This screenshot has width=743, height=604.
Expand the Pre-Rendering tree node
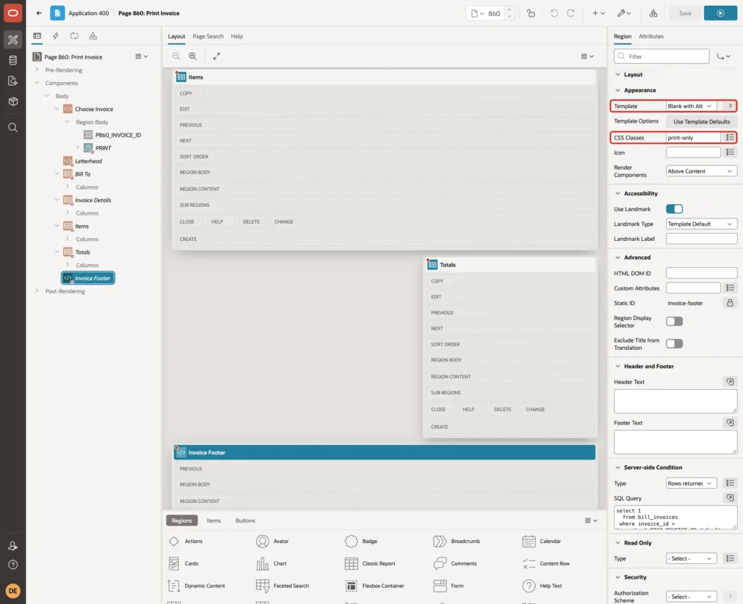coord(37,70)
